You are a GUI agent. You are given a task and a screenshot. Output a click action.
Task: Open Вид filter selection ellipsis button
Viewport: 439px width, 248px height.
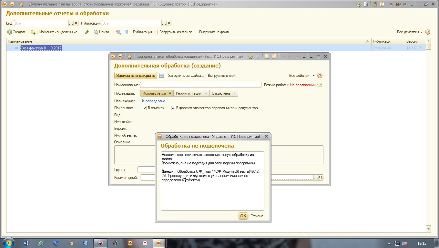point(71,23)
